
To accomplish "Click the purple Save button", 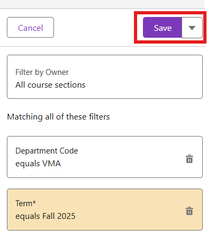I will coord(163,28).
